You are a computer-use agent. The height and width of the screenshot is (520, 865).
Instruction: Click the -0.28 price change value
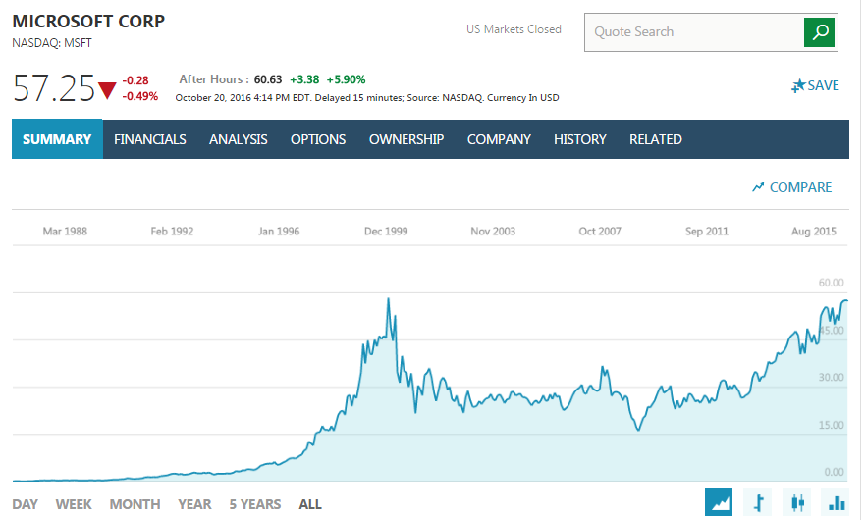135,80
